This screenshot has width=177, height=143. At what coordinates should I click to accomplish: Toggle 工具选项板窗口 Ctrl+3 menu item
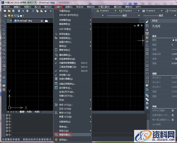73,67
